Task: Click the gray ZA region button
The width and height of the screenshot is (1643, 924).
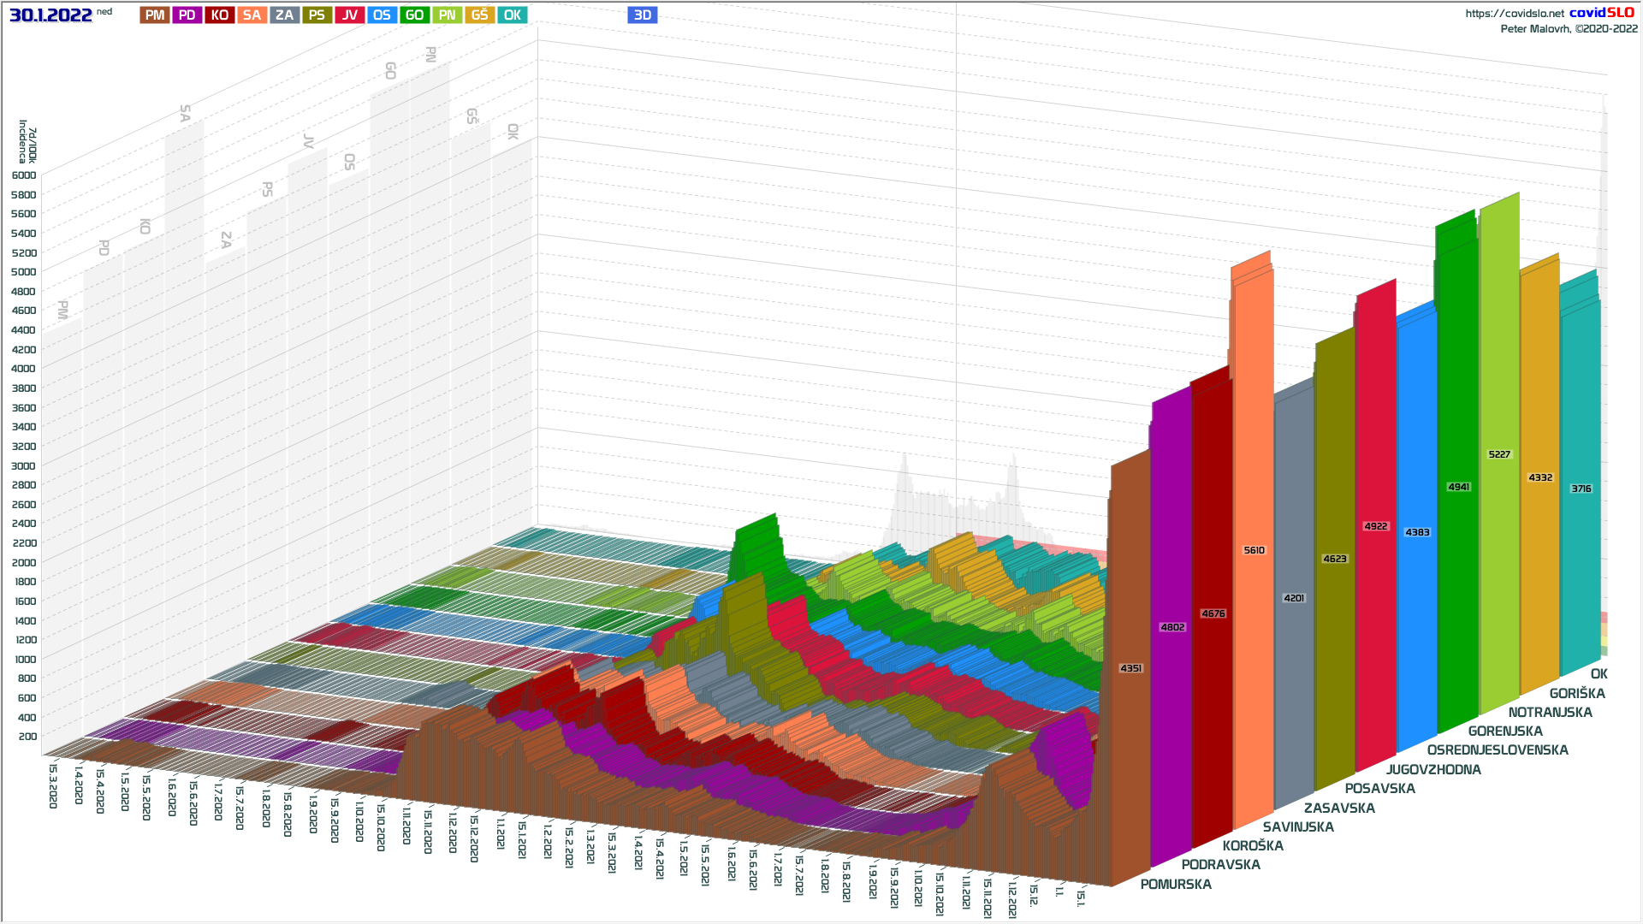Action: tap(284, 15)
